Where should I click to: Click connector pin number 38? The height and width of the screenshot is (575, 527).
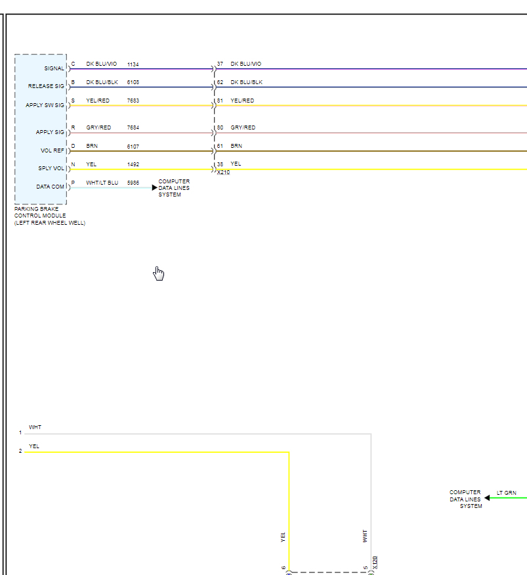220,164
